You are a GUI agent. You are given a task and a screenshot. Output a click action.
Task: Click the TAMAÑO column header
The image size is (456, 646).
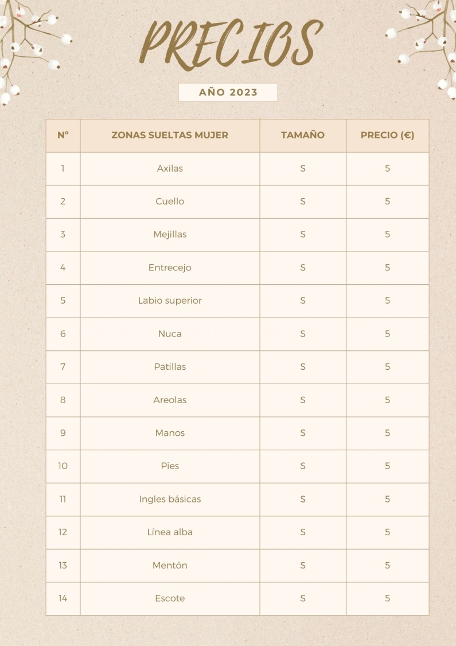(303, 136)
